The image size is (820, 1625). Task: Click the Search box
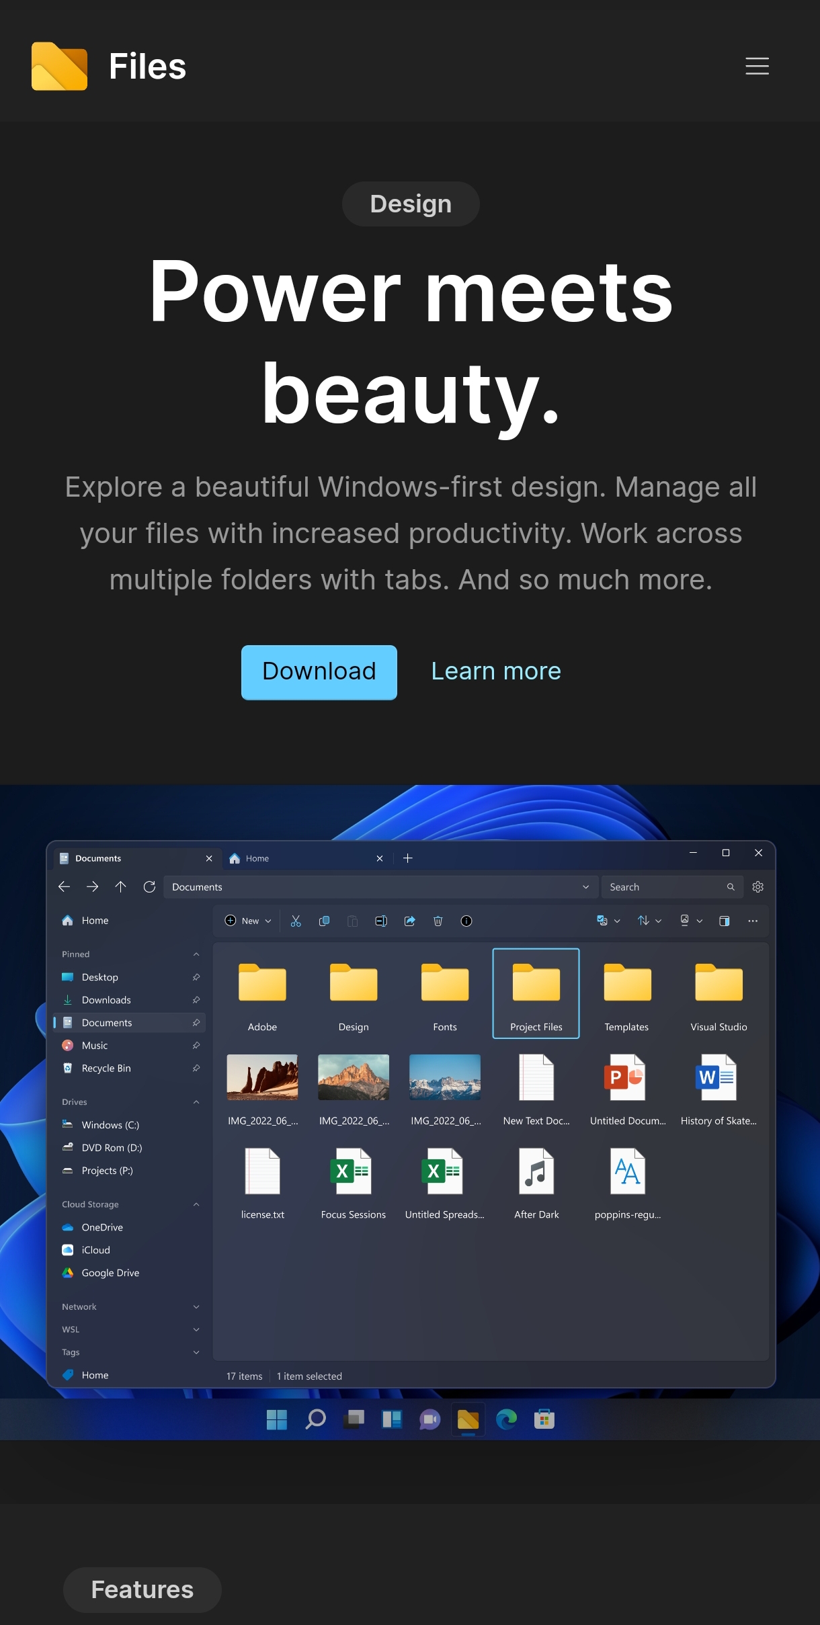(672, 887)
